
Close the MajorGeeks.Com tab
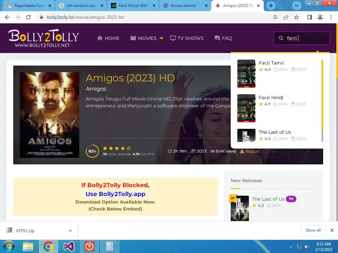click(x=50, y=6)
